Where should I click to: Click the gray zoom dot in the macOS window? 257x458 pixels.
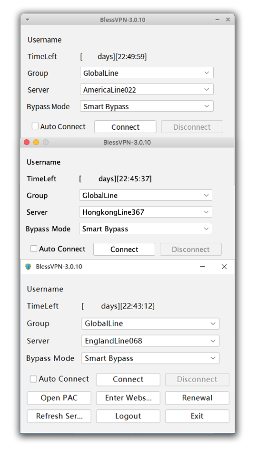(46, 142)
